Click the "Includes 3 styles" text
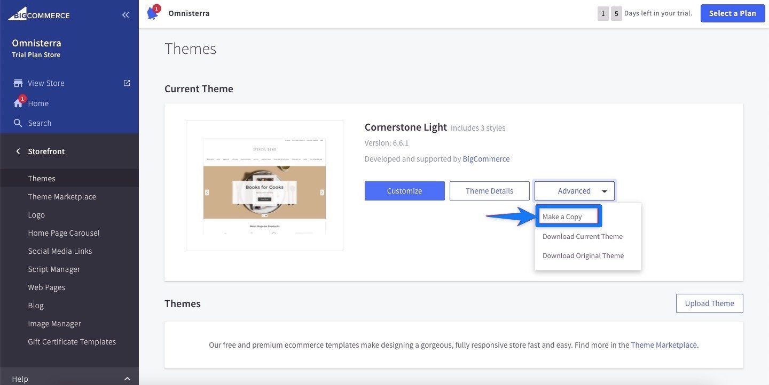This screenshot has height=385, width=769. pos(478,128)
